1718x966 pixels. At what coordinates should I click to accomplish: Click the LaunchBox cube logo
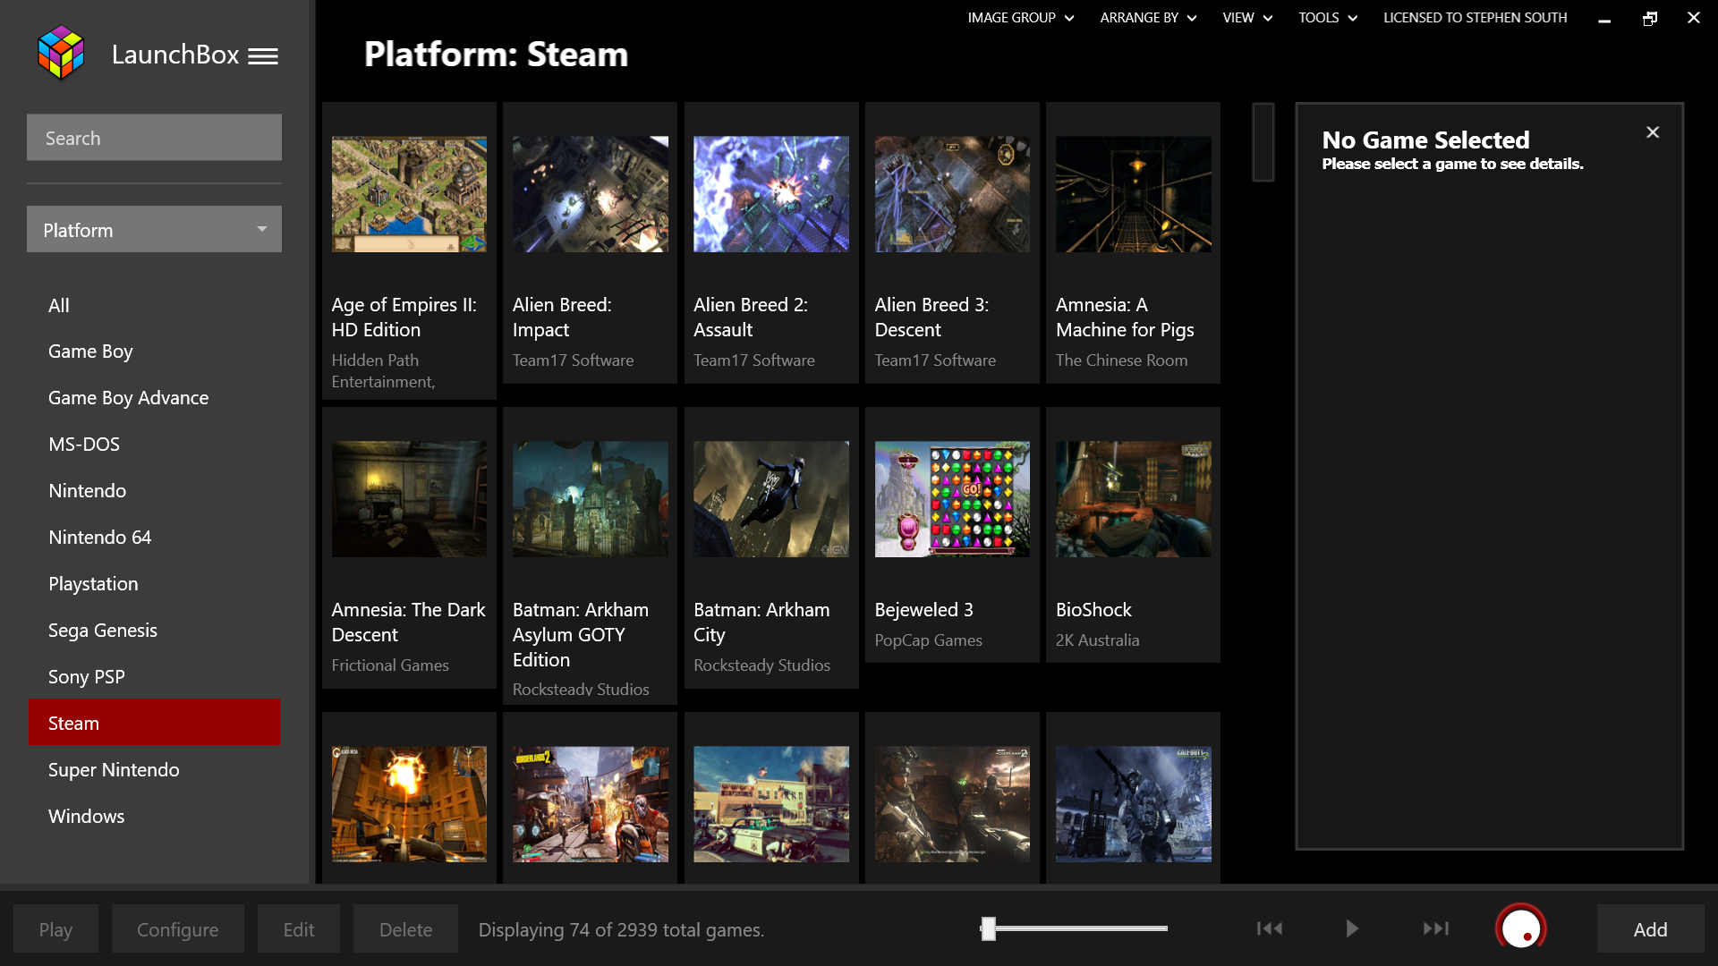pyautogui.click(x=61, y=53)
